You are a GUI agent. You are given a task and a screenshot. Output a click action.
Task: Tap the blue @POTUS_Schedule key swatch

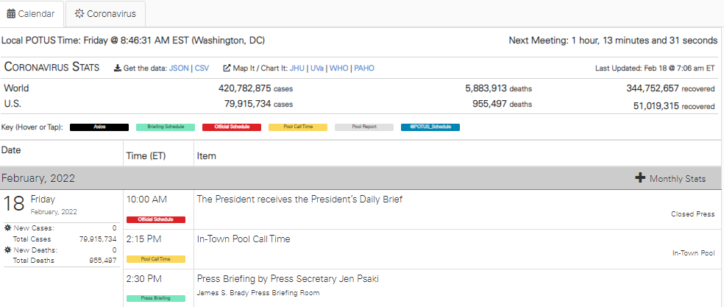430,127
